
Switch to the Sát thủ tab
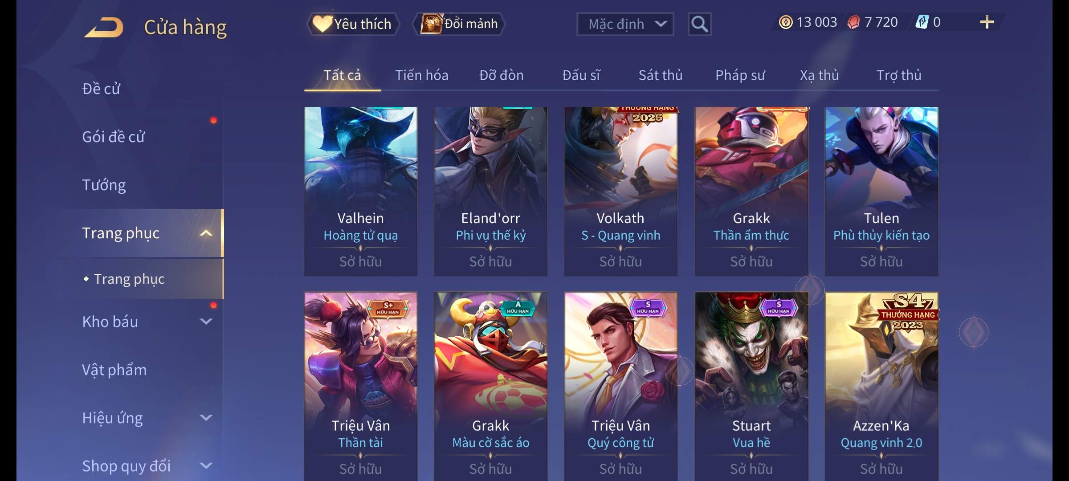660,75
